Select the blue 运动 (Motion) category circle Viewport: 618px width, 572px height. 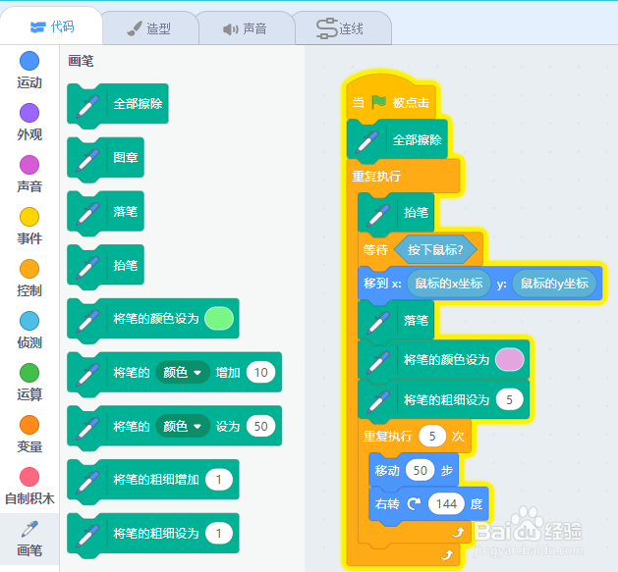29,61
